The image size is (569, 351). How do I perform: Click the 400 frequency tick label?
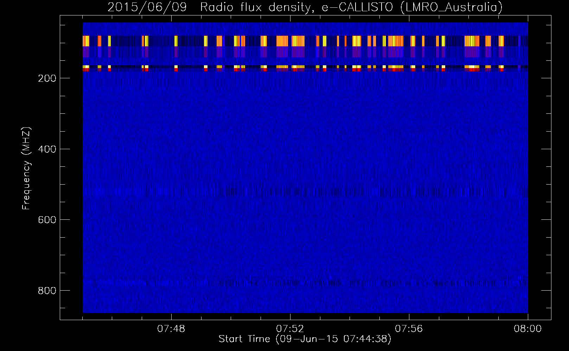click(x=47, y=149)
